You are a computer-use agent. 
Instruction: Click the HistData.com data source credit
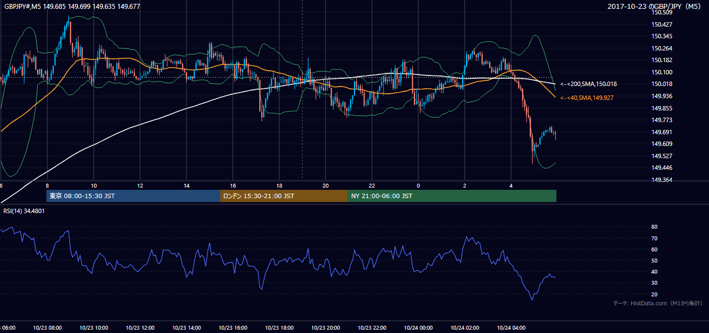point(657,303)
